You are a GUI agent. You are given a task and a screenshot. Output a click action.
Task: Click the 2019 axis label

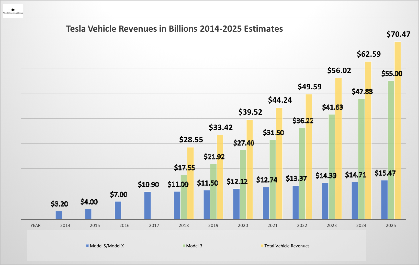[213, 225]
